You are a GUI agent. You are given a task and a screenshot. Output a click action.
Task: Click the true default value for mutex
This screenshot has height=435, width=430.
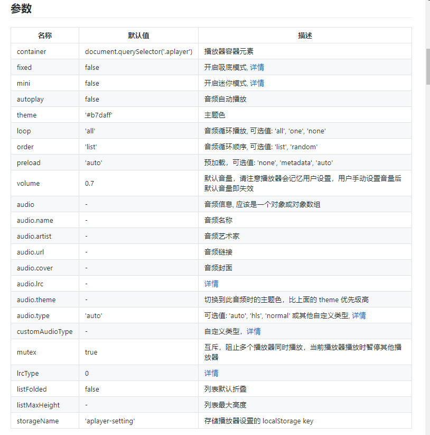tap(91, 352)
